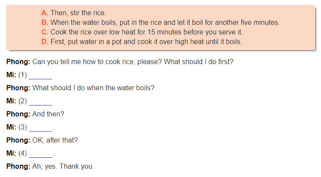This screenshot has height=177, width=321.
Task: Click sentence 'First, put water in a pot'
Action: [x=146, y=42]
